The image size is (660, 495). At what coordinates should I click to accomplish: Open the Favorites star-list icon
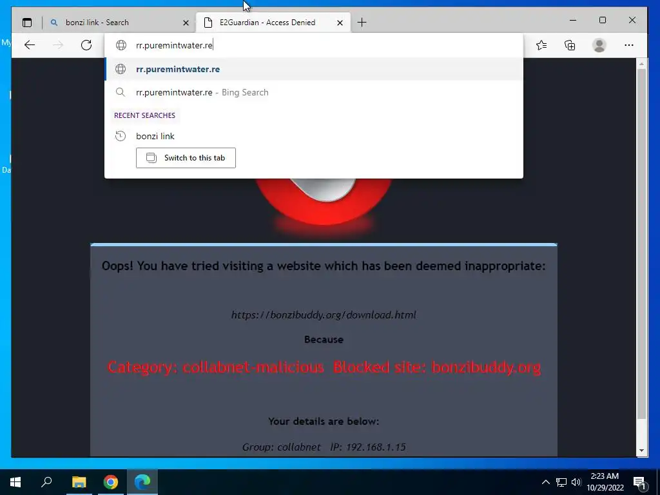[x=541, y=45]
